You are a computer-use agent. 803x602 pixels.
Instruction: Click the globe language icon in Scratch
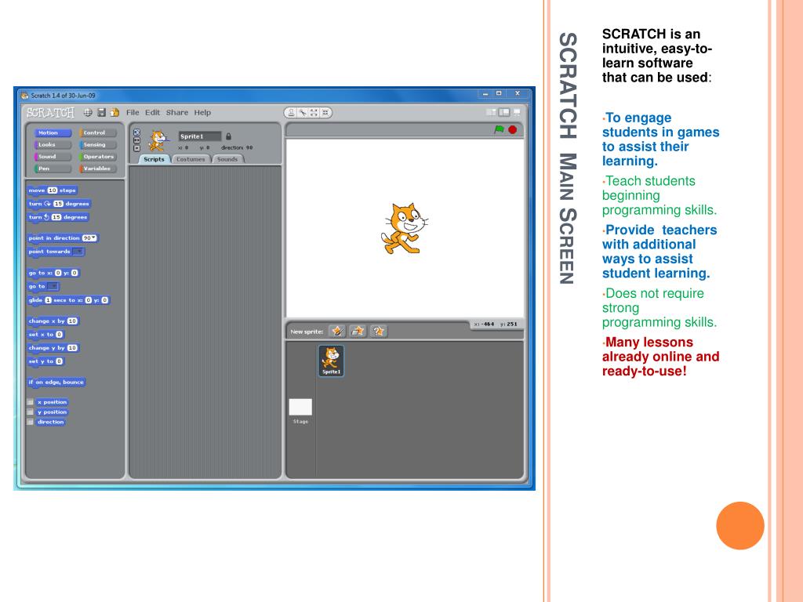click(x=88, y=113)
